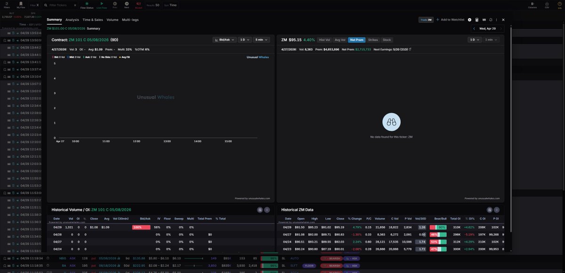Go to the Next flow page

click(x=127, y=5)
